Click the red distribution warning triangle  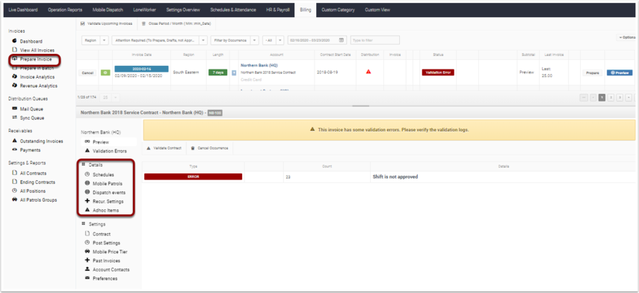(368, 72)
